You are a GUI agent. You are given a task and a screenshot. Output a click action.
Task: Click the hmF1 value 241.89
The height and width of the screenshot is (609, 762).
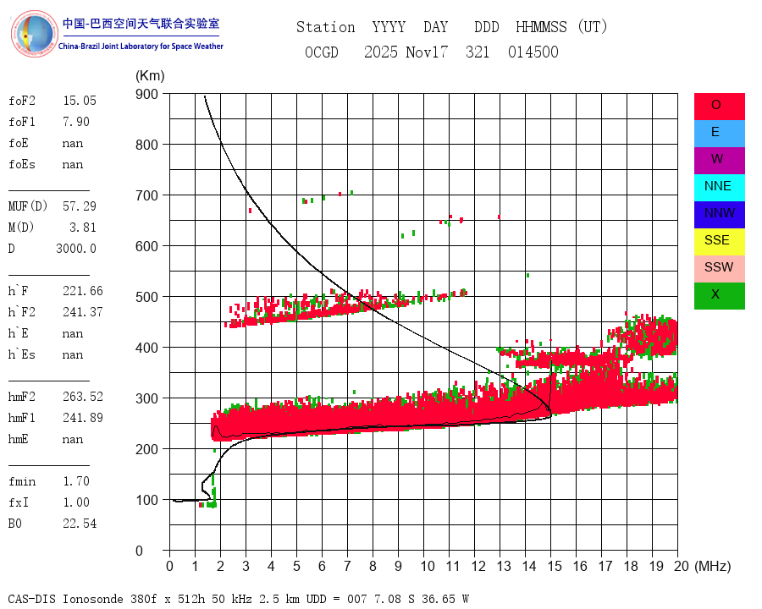pos(83,418)
